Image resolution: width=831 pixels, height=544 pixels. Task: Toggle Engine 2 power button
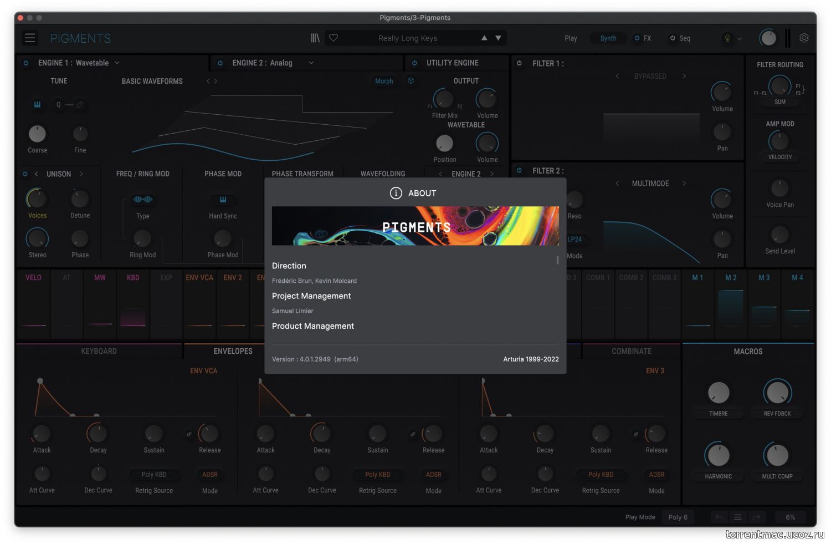tap(220, 63)
